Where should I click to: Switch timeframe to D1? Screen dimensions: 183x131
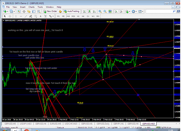[88, 16]
